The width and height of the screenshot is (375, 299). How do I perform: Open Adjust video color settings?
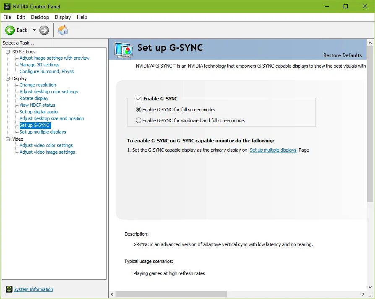point(46,145)
